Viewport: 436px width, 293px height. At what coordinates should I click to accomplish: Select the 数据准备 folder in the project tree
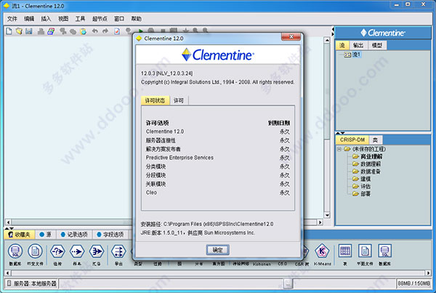click(x=366, y=172)
